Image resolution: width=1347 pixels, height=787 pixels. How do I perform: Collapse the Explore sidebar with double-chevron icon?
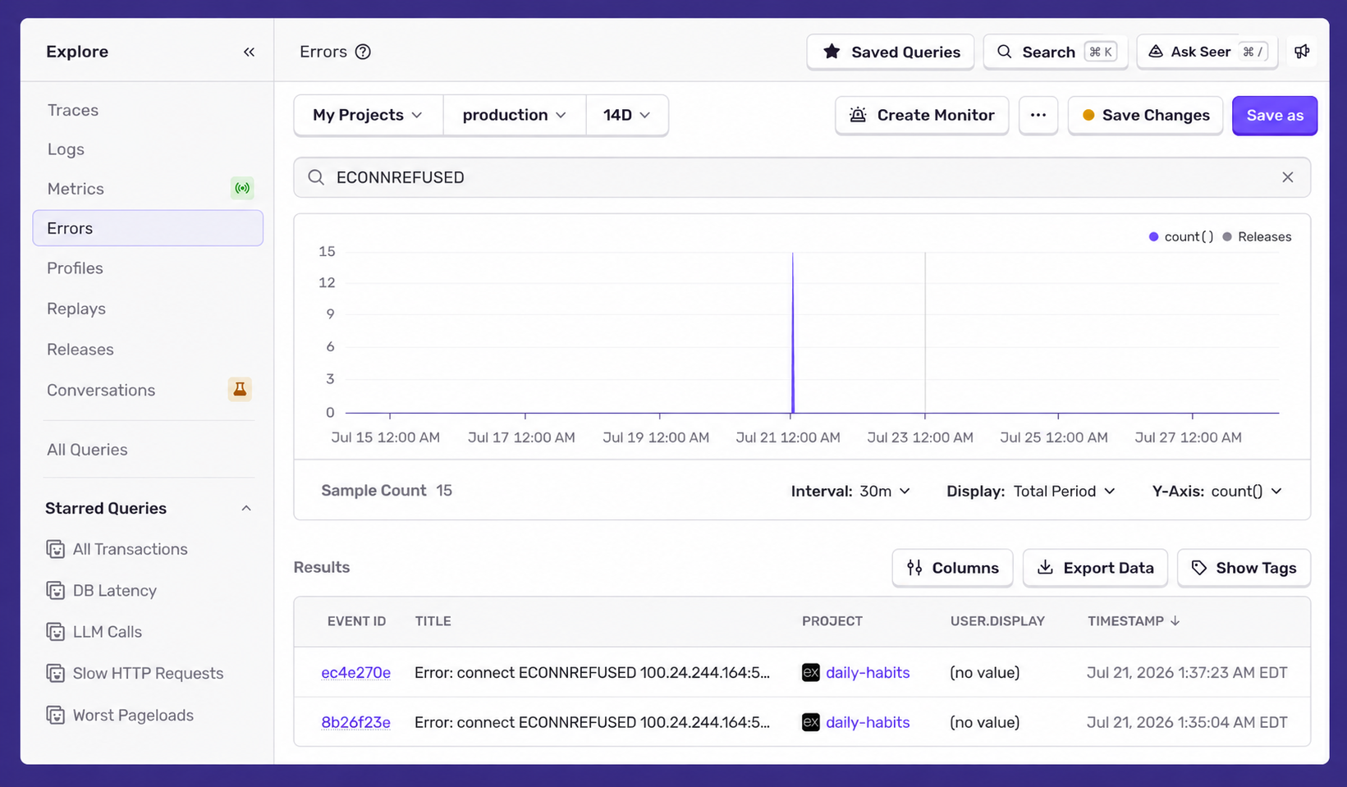(x=249, y=52)
